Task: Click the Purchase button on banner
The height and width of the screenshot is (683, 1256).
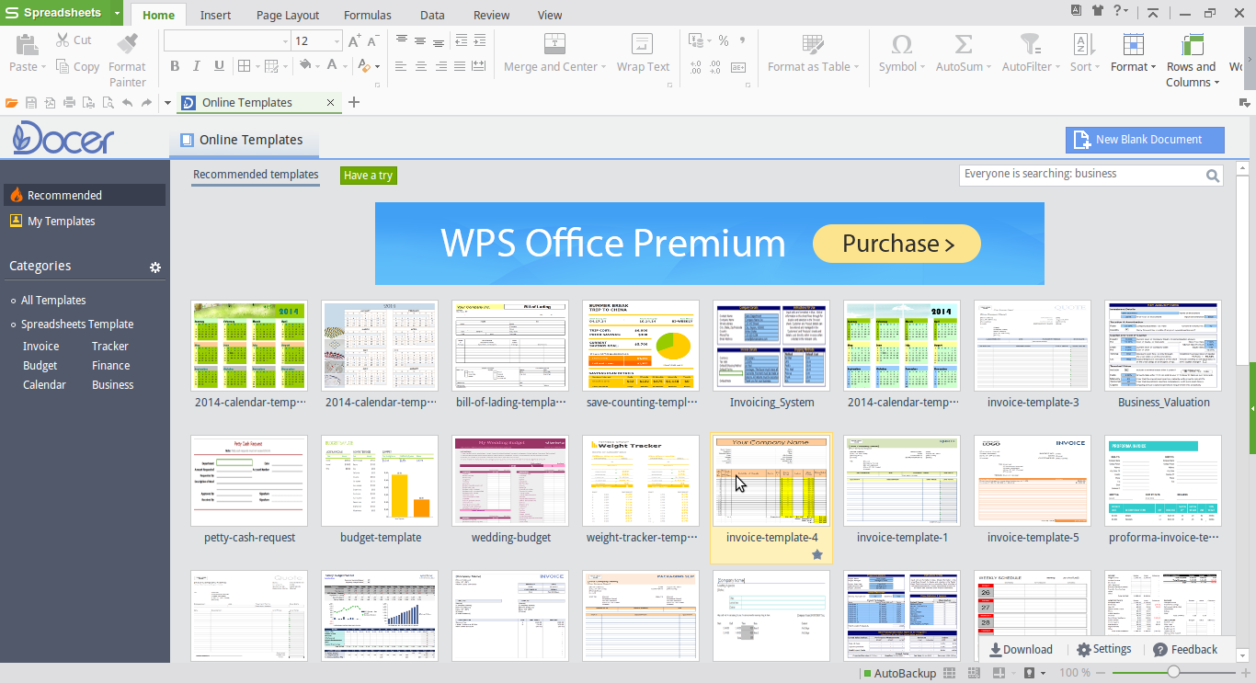Action: pyautogui.click(x=897, y=244)
